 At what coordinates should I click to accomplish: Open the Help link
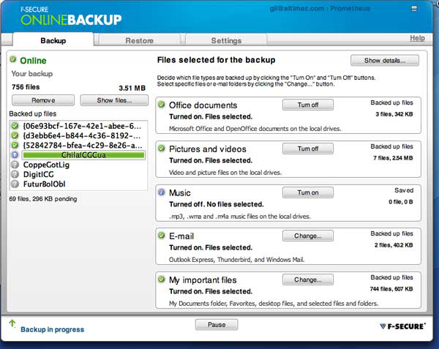[416, 38]
